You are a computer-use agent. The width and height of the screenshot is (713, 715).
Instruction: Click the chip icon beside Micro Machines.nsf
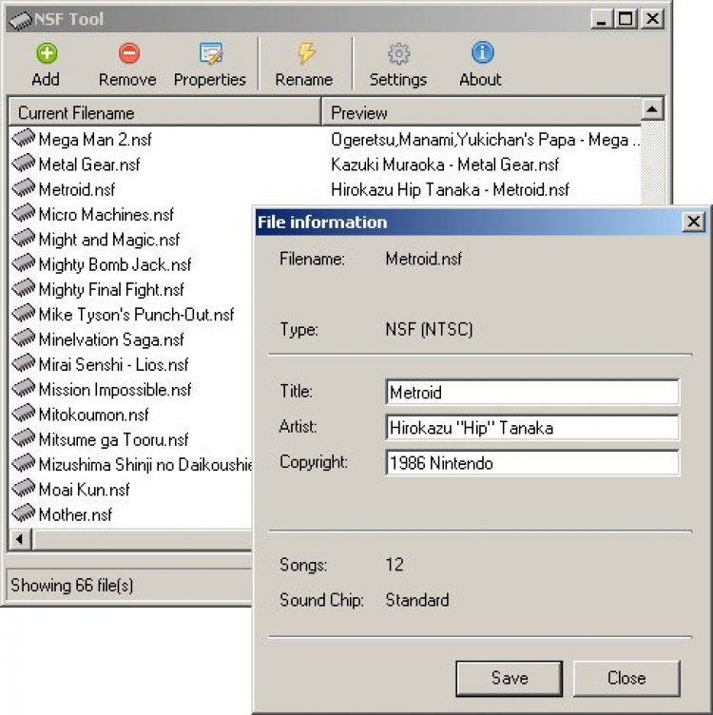pyautogui.click(x=23, y=213)
